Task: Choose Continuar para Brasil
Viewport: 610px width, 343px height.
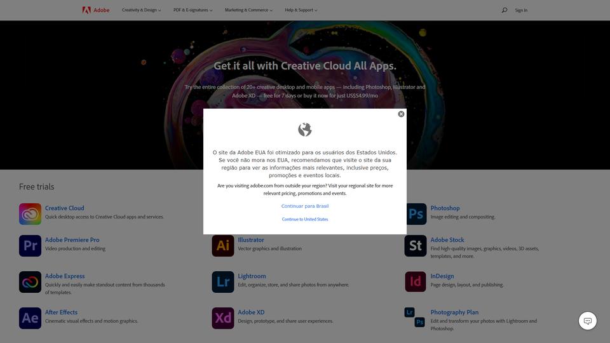Action: pos(305,206)
